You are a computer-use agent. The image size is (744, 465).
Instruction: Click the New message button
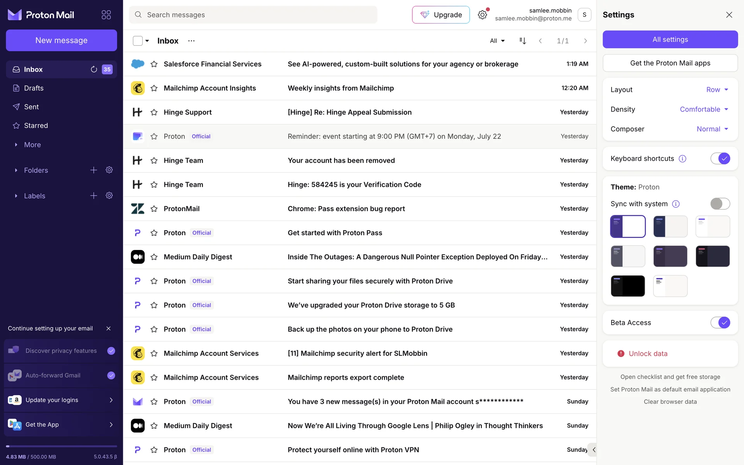point(61,40)
